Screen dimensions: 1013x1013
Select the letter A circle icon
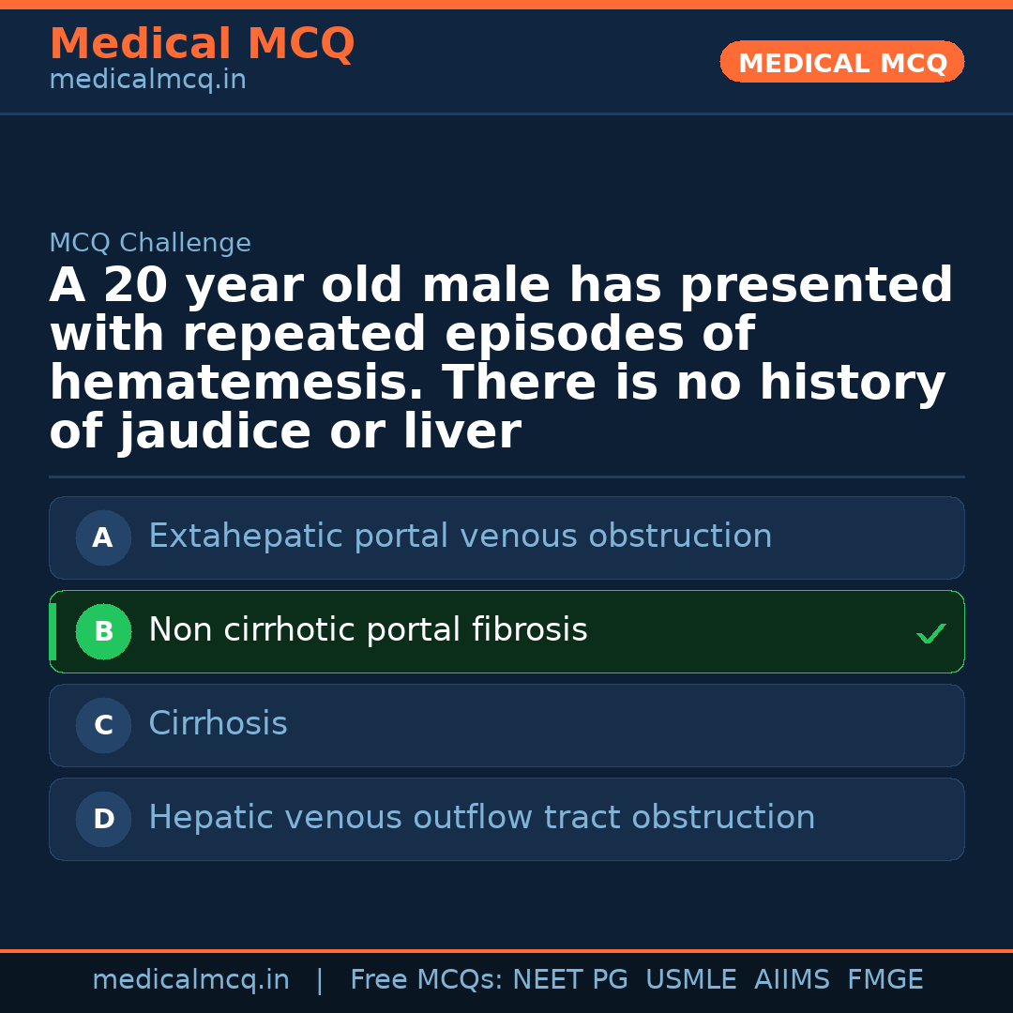coord(103,538)
